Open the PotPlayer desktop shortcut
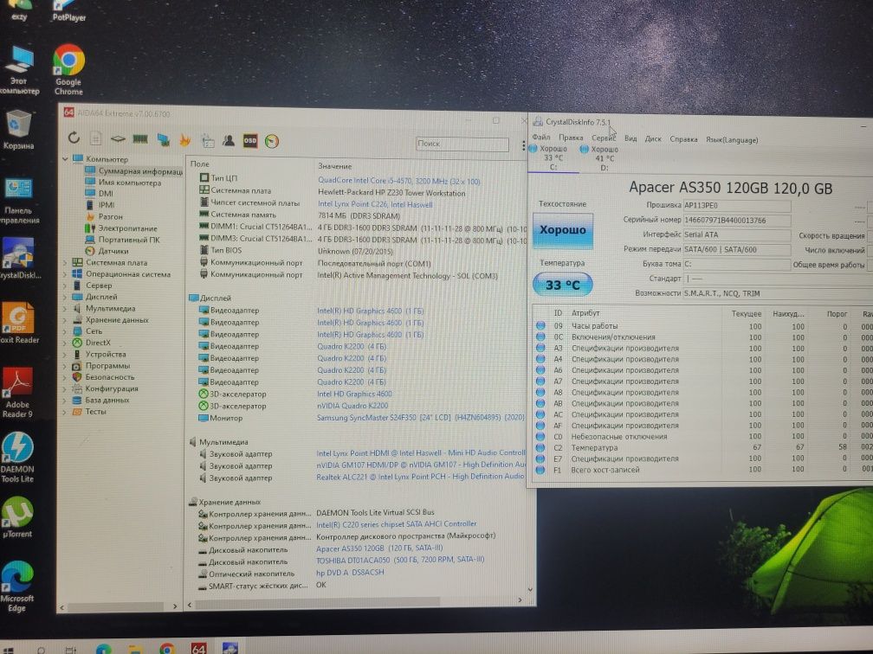 (x=69, y=10)
